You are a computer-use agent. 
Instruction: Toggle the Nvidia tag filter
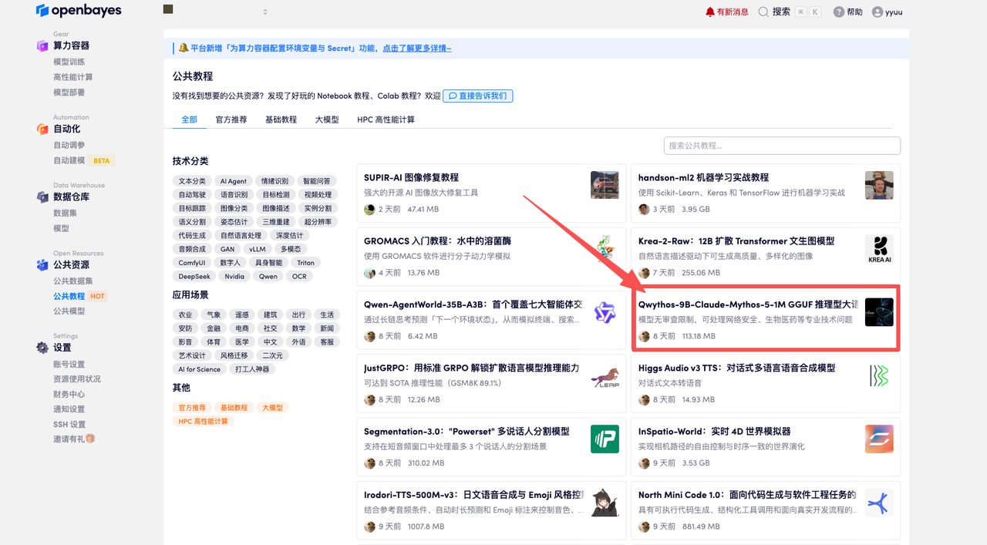point(234,276)
